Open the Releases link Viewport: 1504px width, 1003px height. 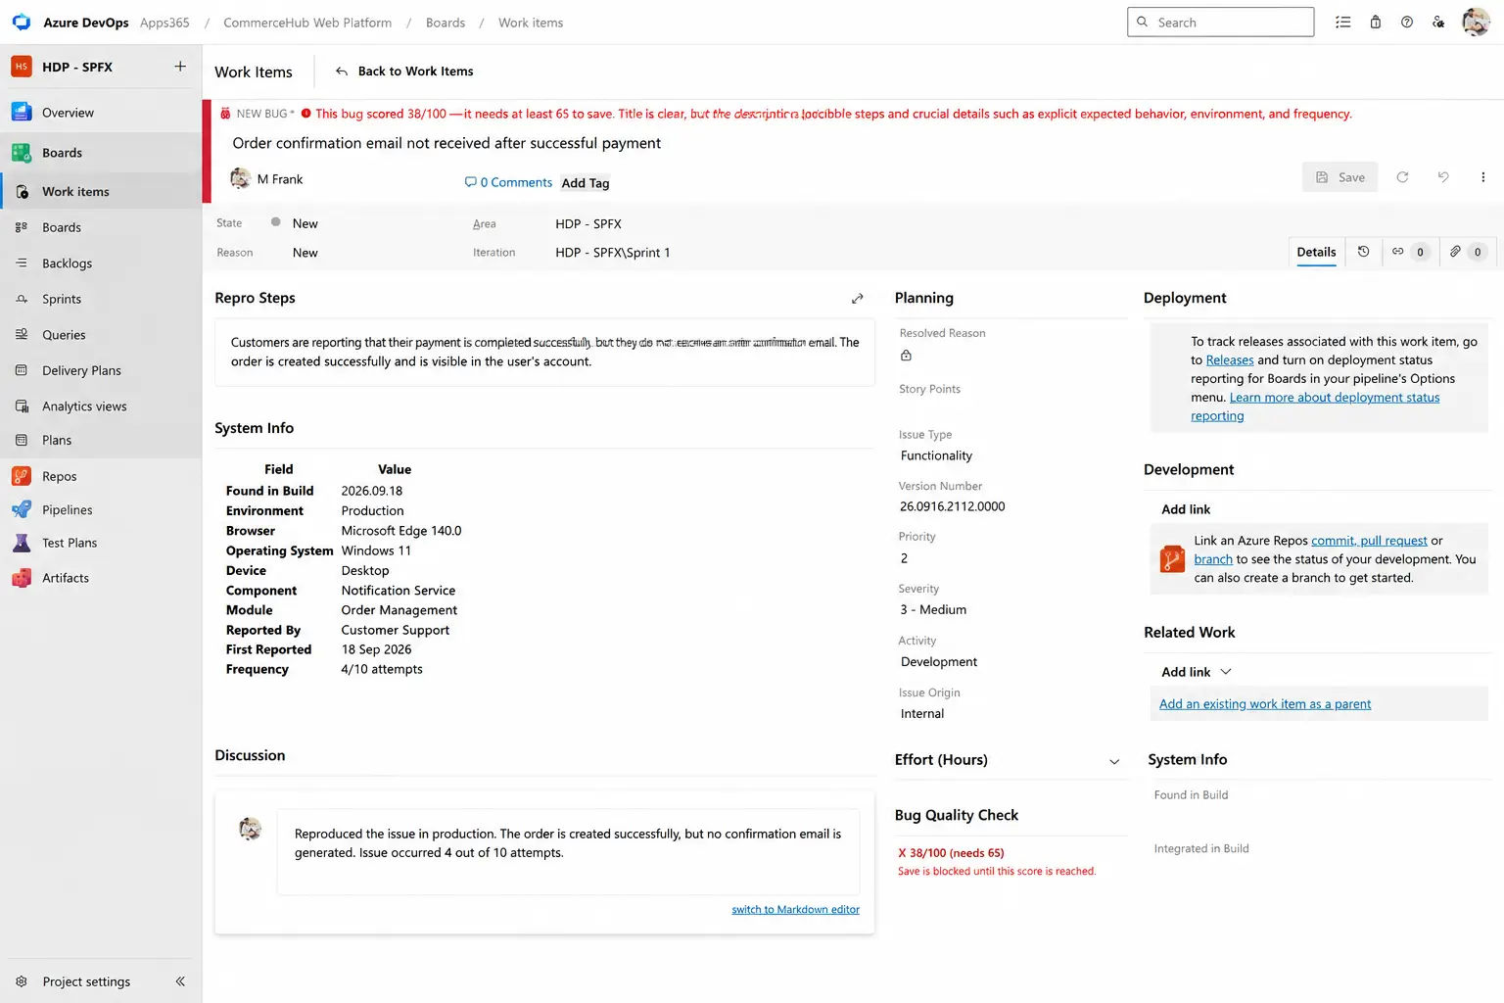[x=1230, y=360]
